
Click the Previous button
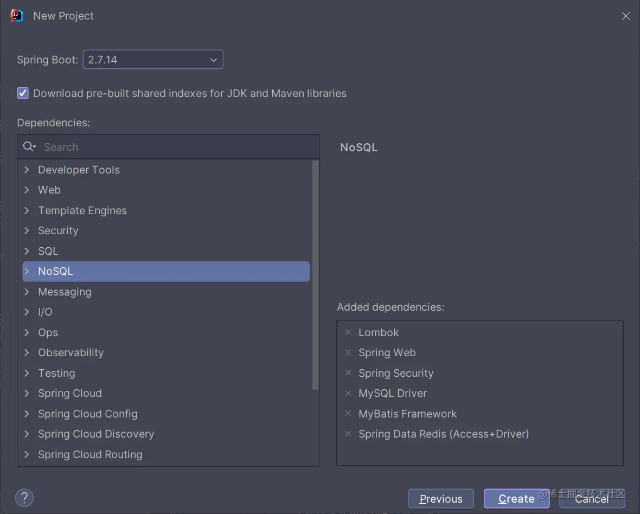click(x=441, y=498)
